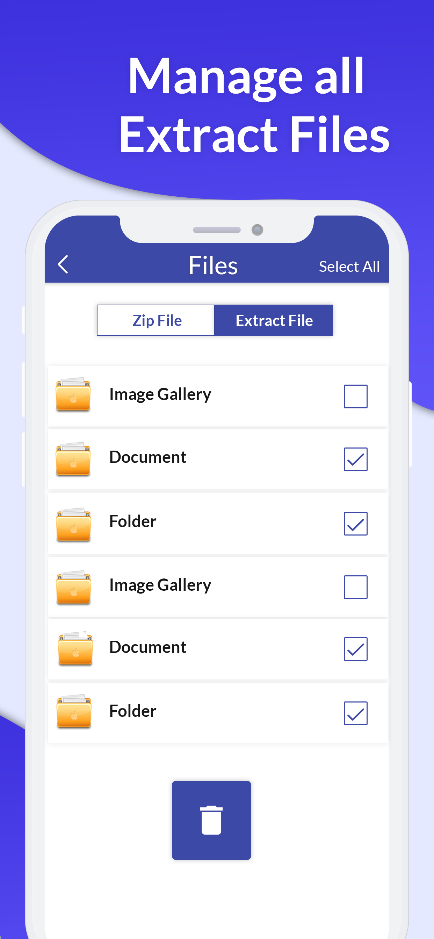Click the second Image Gallery folder icon
This screenshot has height=939, width=434.
73,586
